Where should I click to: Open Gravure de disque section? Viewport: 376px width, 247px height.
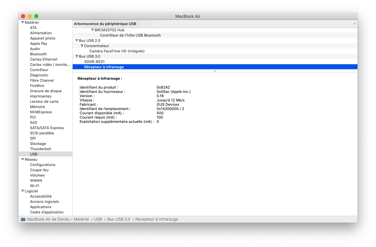pos(46,91)
